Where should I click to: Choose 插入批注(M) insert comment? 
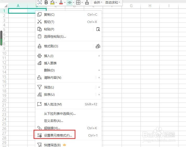click(69, 104)
